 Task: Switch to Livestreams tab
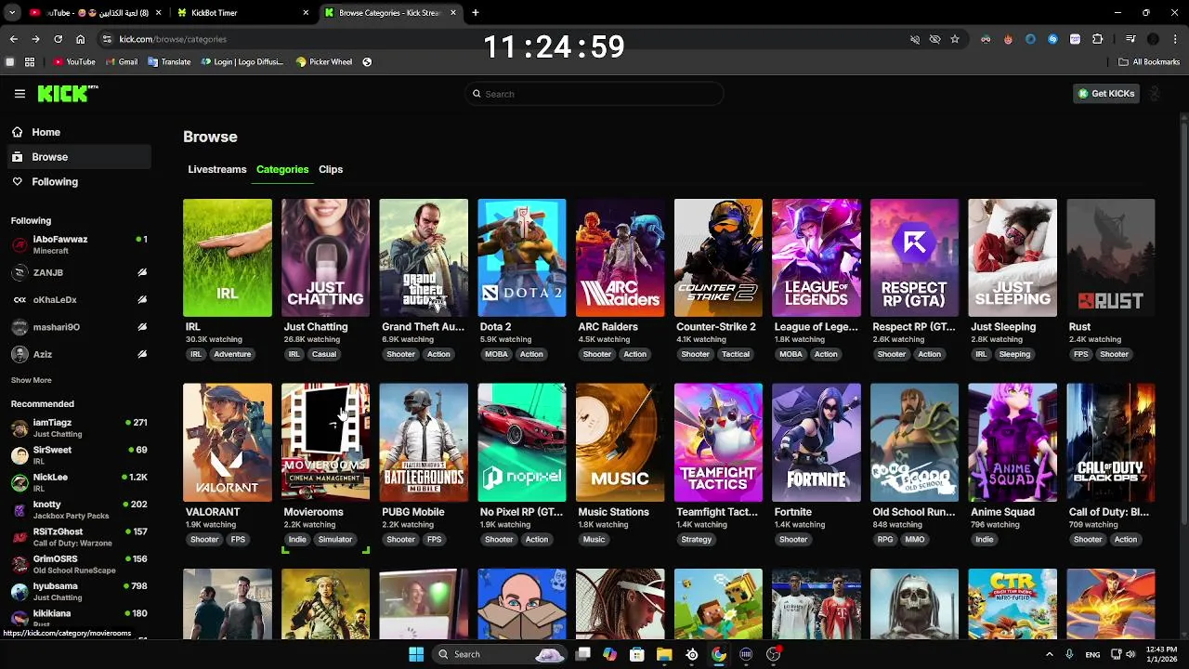[217, 169]
